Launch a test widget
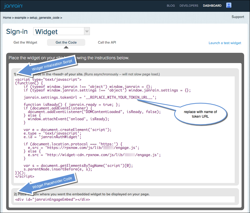The height and width of the screenshot is (213, 250). pyautogui.click(x=225, y=43)
